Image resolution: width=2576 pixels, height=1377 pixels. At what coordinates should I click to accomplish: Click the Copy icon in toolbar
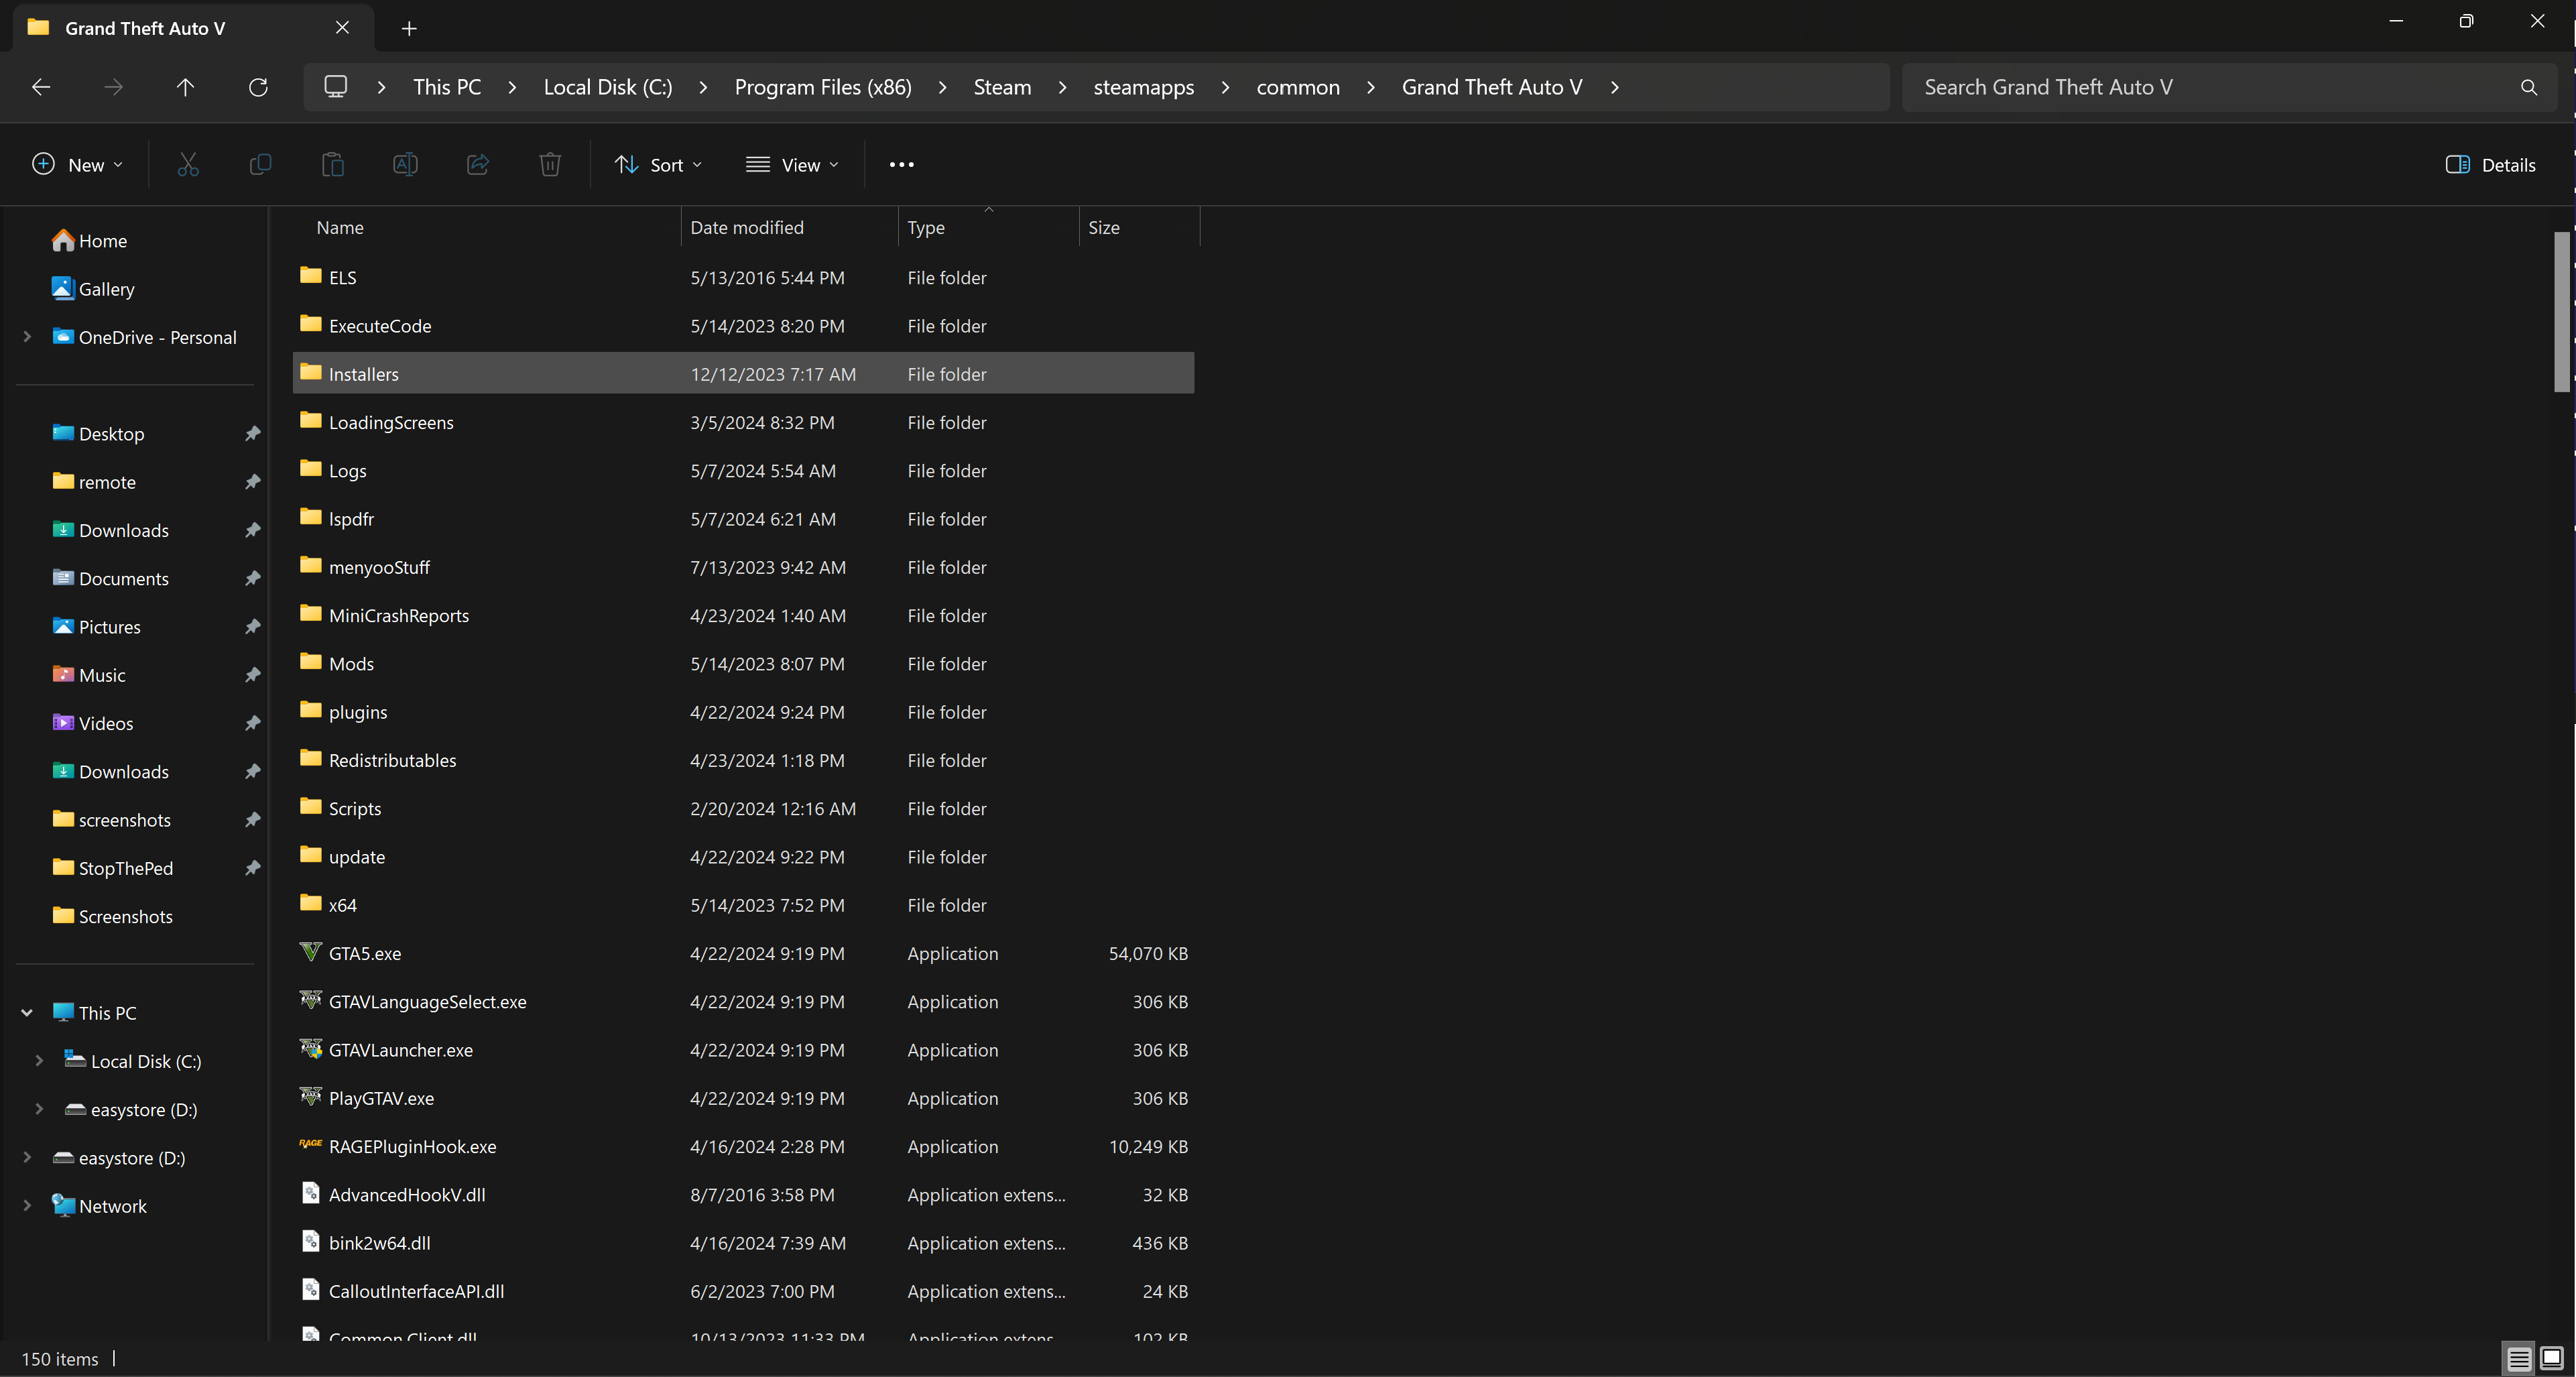260,165
